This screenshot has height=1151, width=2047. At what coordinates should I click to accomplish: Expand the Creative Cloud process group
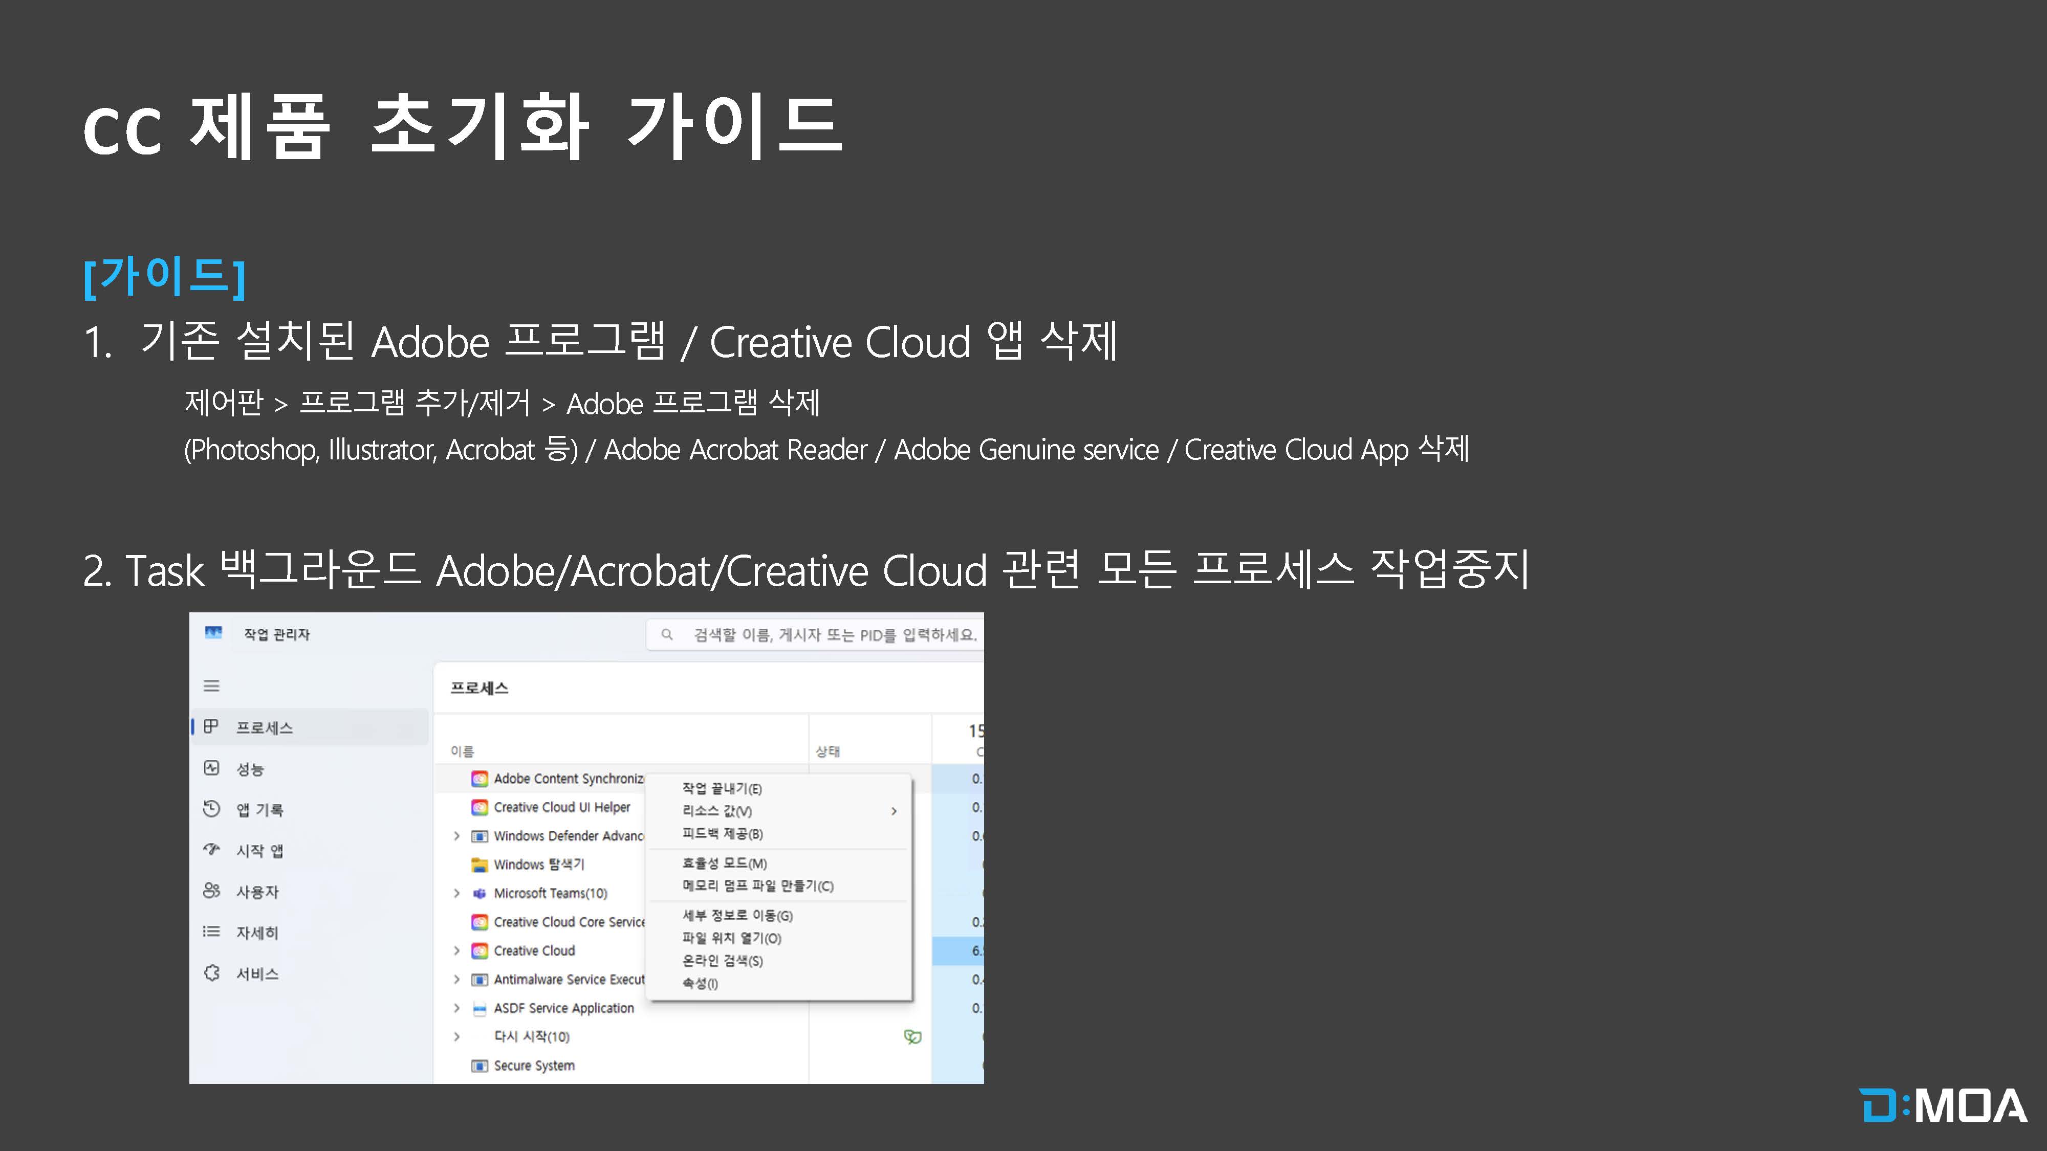click(457, 950)
